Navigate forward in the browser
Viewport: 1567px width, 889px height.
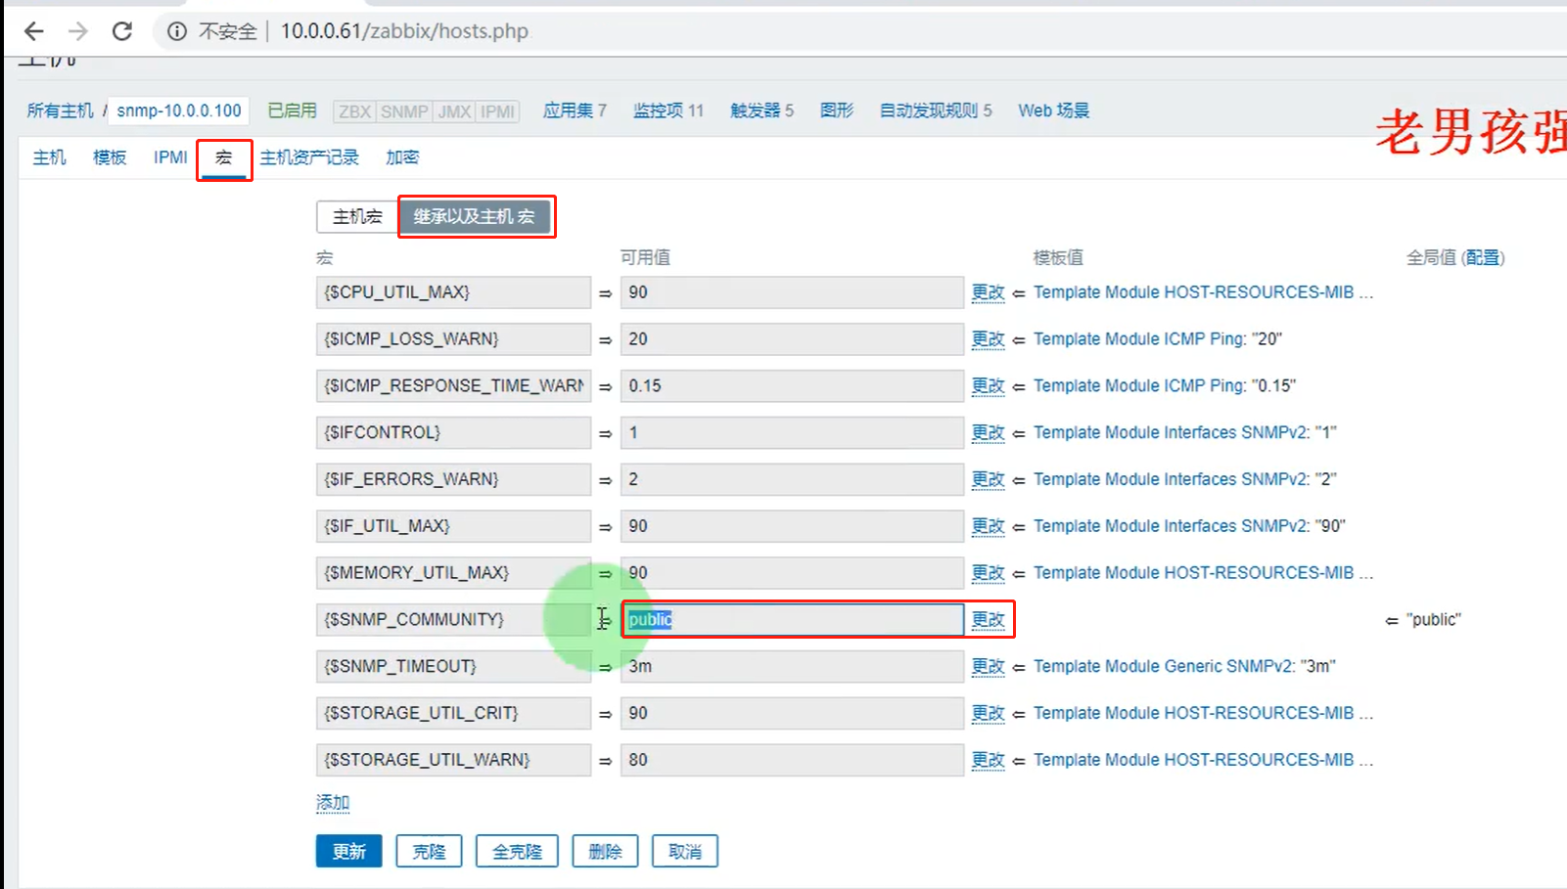pos(77,30)
